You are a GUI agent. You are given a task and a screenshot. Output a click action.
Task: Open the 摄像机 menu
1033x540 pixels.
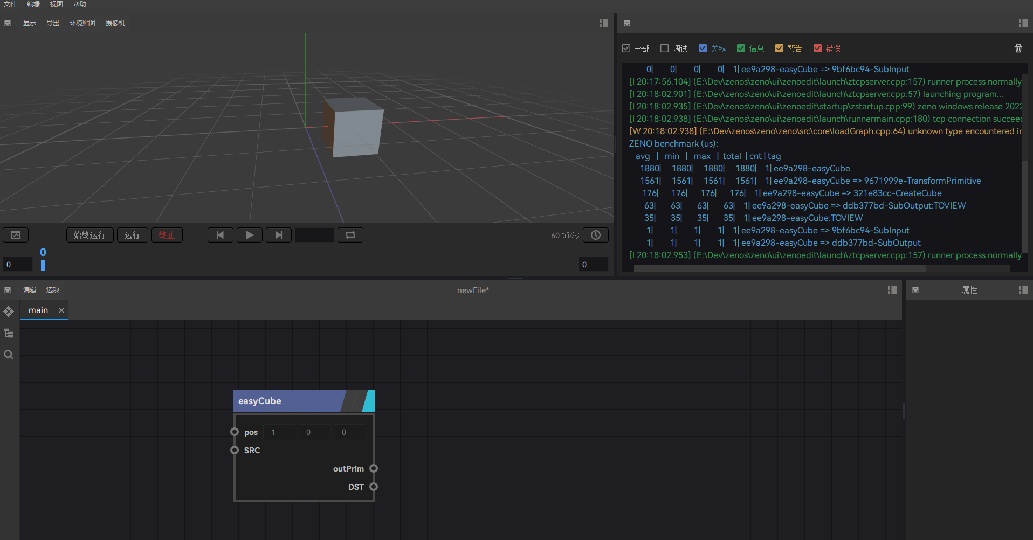pos(115,23)
